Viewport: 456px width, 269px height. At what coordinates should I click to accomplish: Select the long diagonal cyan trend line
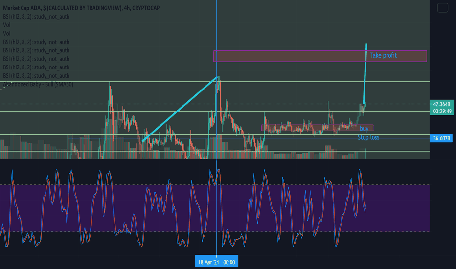180,110
